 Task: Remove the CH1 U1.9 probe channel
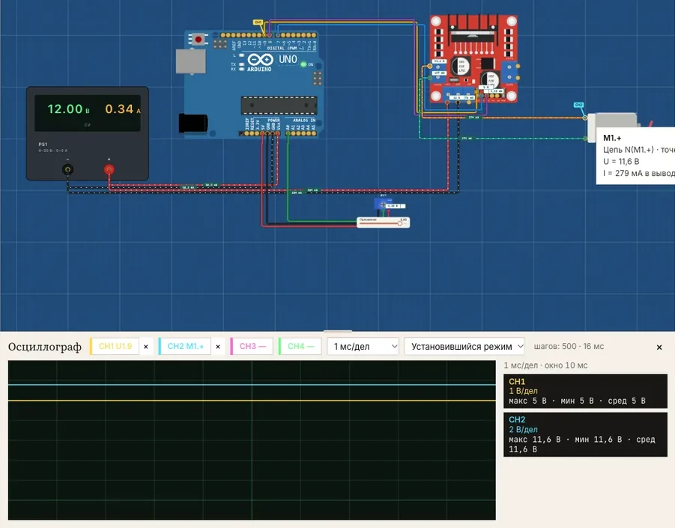point(146,347)
